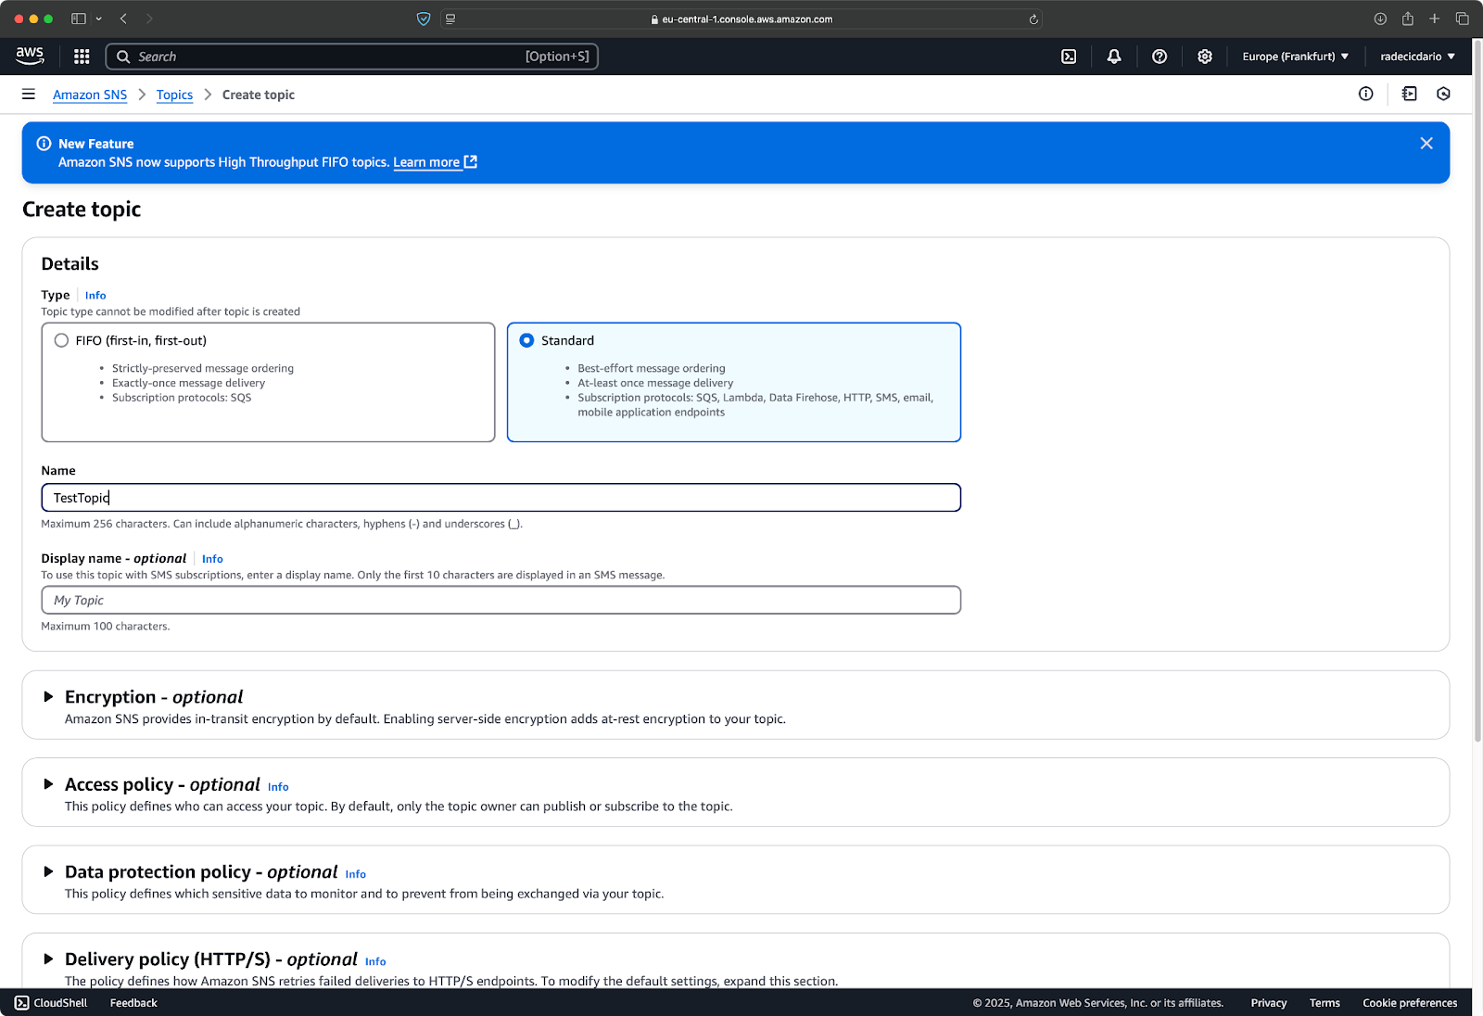This screenshot has width=1483, height=1016.
Task: Focus the AWS Search box
Action: [x=352, y=57]
